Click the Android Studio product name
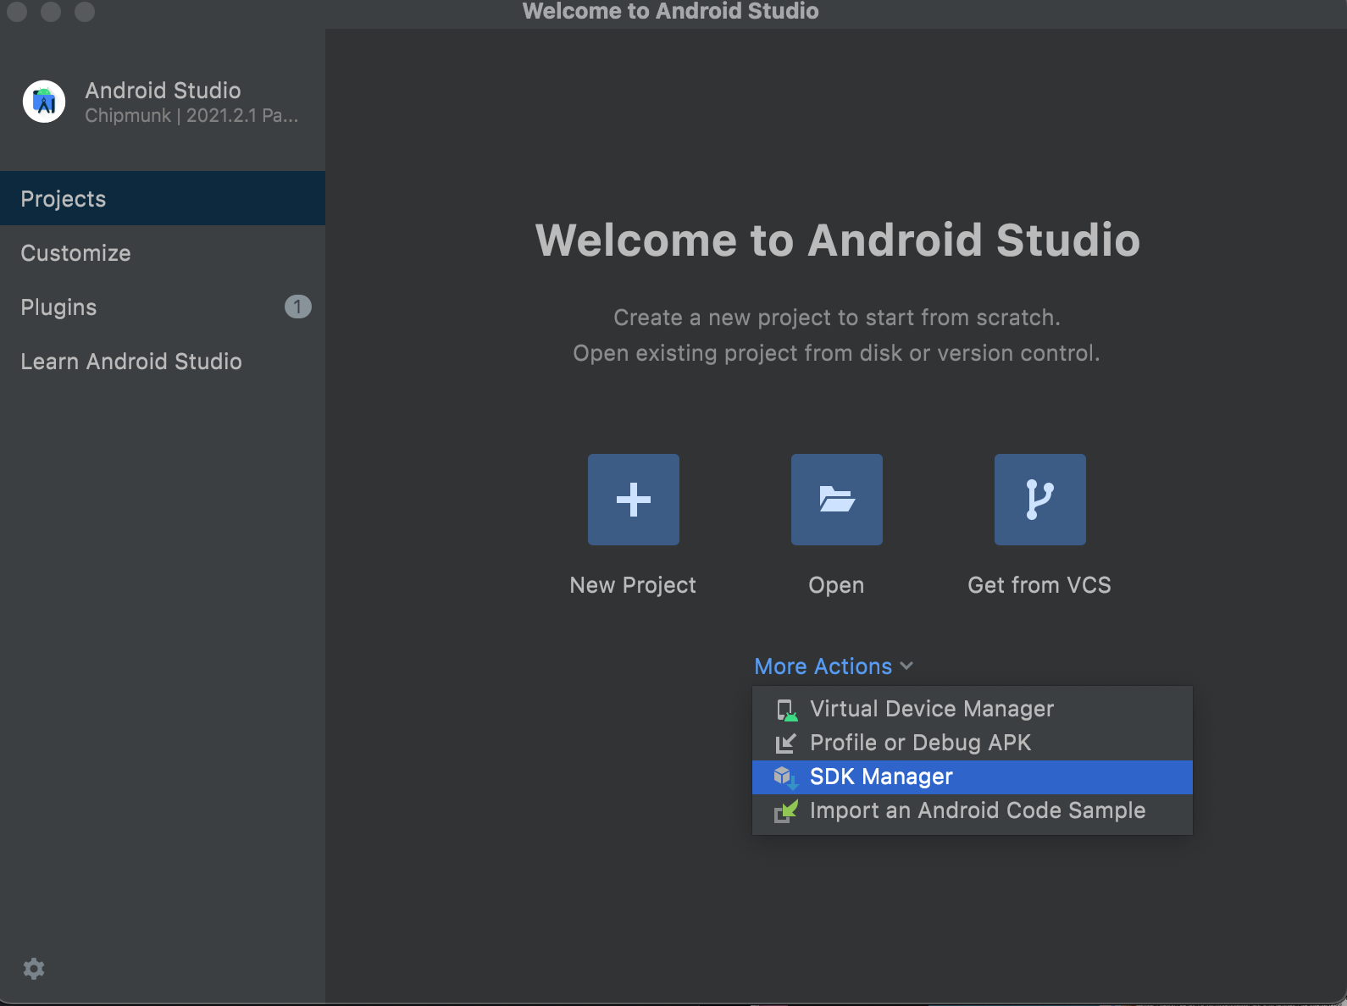The width and height of the screenshot is (1347, 1006). [163, 91]
